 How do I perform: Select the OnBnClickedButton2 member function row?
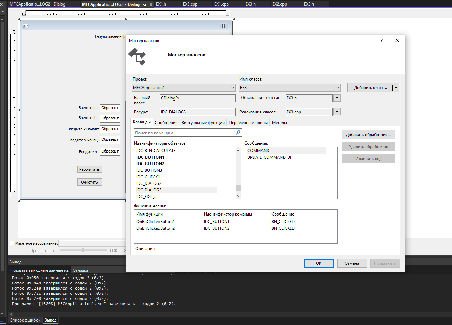235,228
